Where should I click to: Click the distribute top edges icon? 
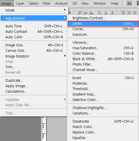click(123, 13)
